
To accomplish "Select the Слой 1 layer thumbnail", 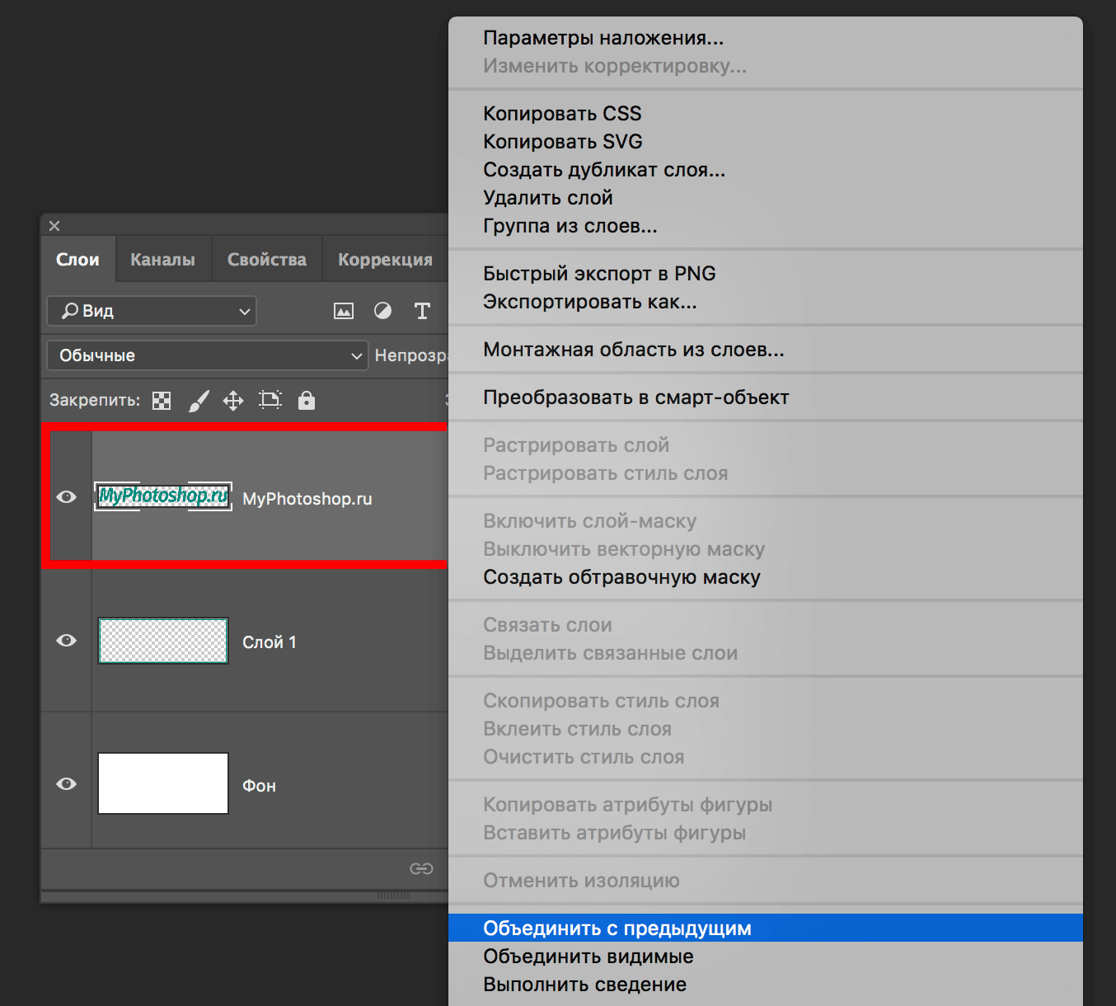I will point(163,641).
